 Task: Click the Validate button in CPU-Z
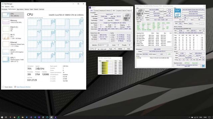(x=120, y=49)
